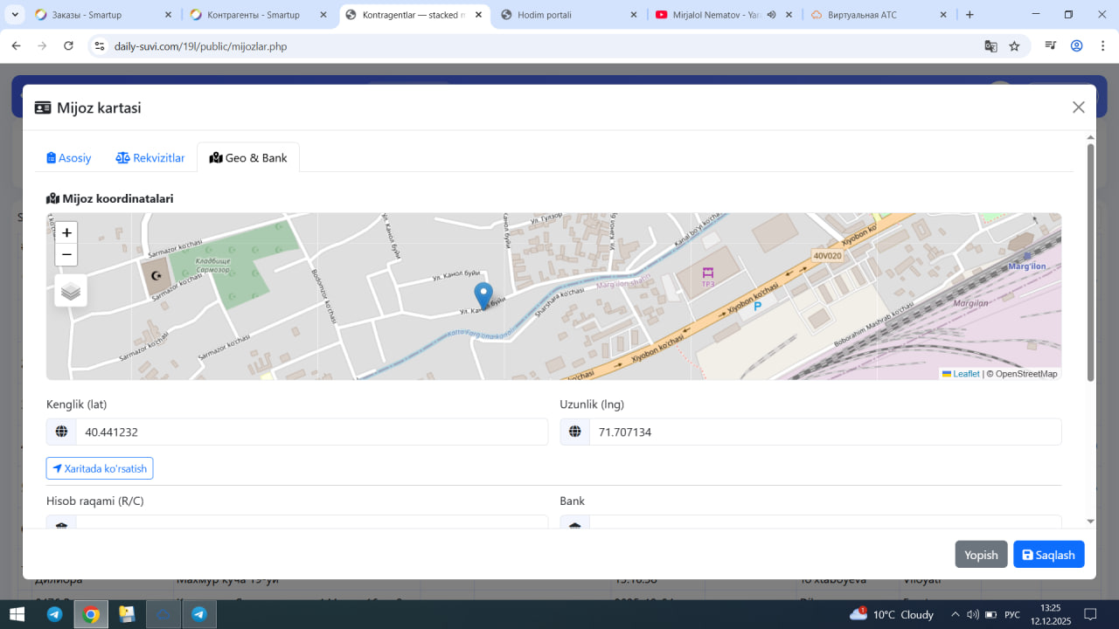Close the Mijoz kartasi dialog with X
Screen dimensions: 1119x629
pyautogui.click(x=1078, y=107)
